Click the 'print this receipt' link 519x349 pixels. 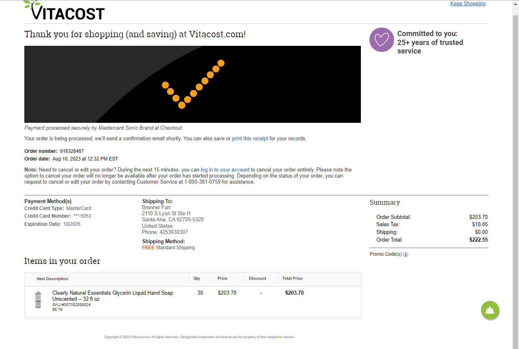click(250, 139)
